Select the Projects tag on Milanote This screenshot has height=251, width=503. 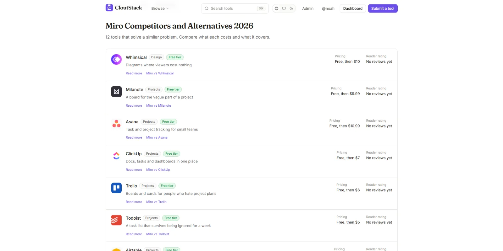[x=154, y=90]
